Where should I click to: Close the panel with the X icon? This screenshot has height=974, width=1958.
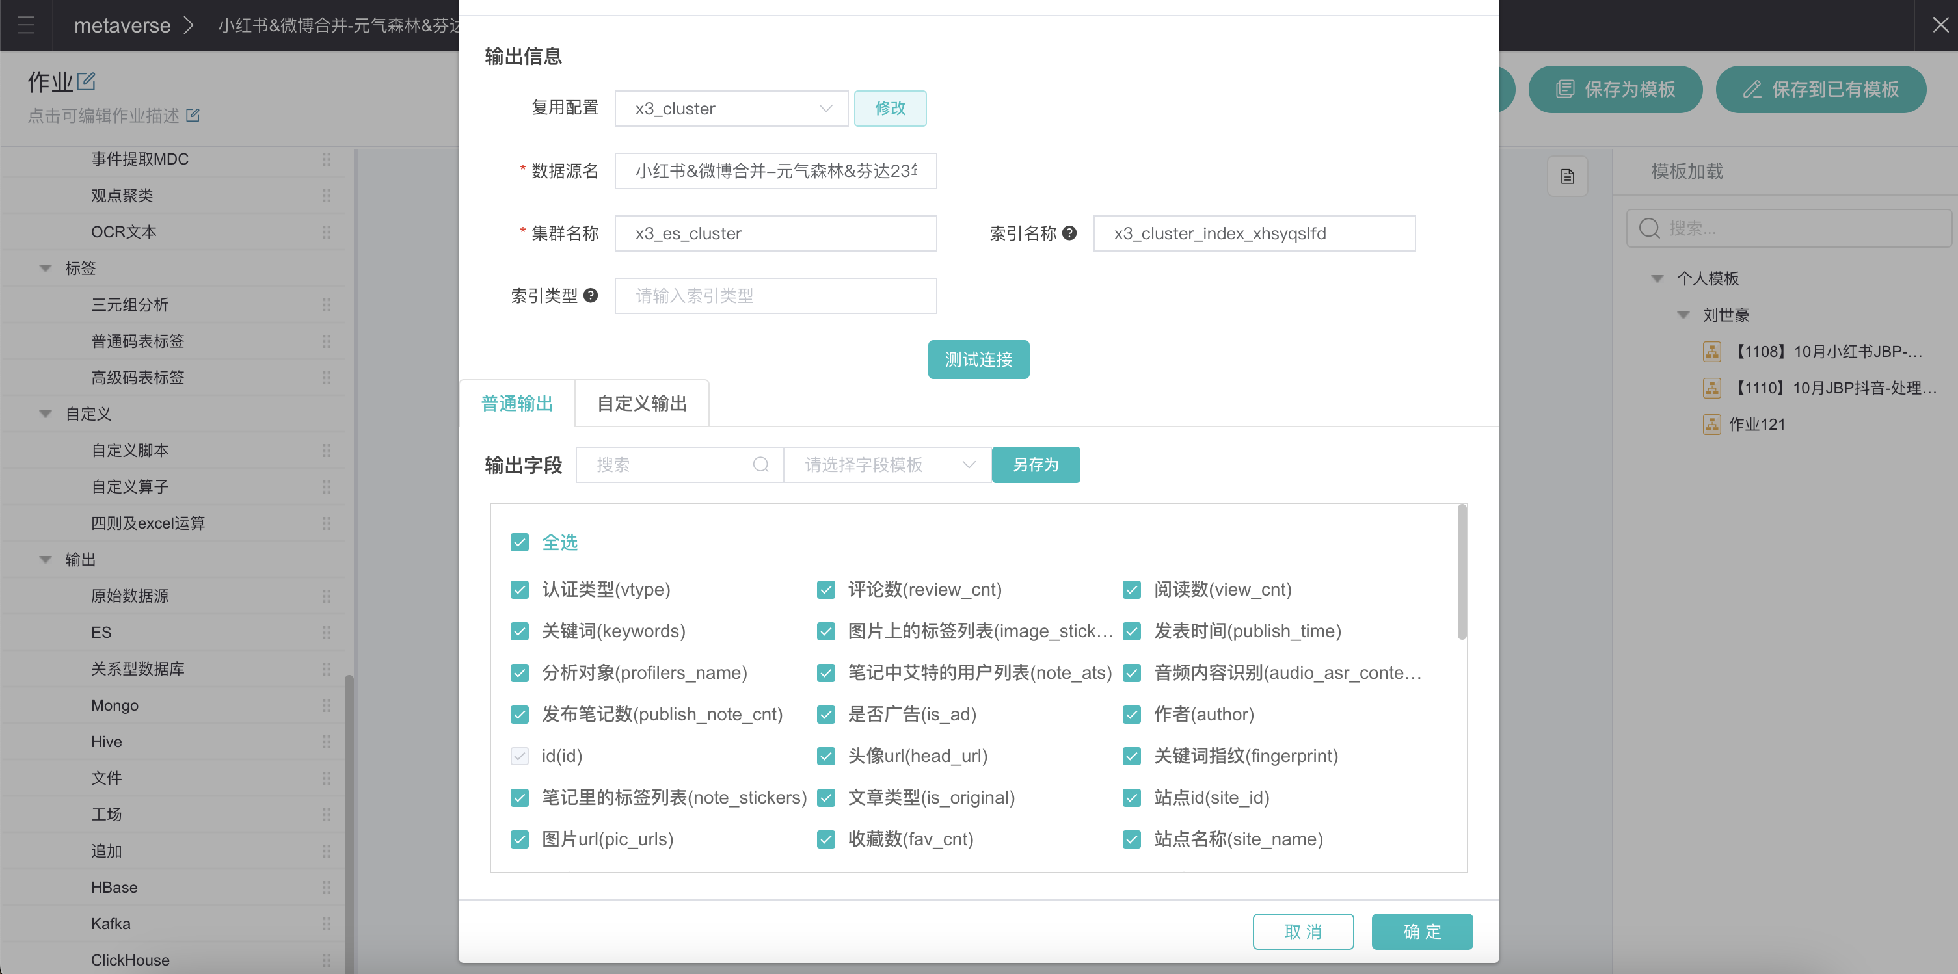(1940, 25)
